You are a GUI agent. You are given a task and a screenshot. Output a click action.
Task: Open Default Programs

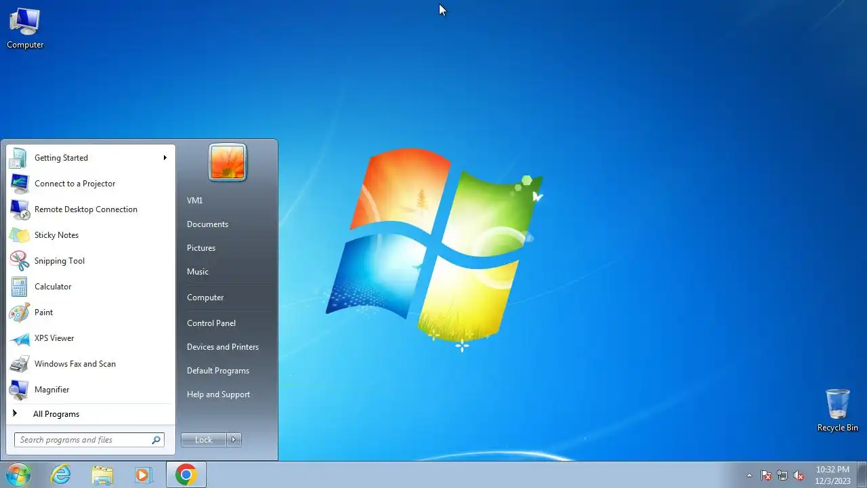[x=227, y=371]
